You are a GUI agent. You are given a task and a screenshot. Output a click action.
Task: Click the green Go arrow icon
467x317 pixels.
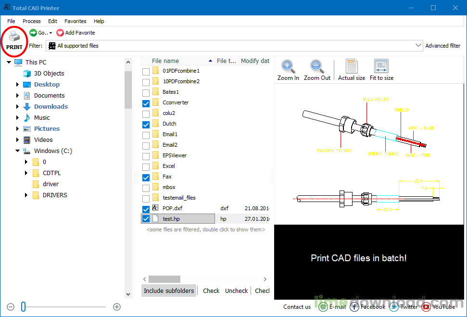pos(33,33)
